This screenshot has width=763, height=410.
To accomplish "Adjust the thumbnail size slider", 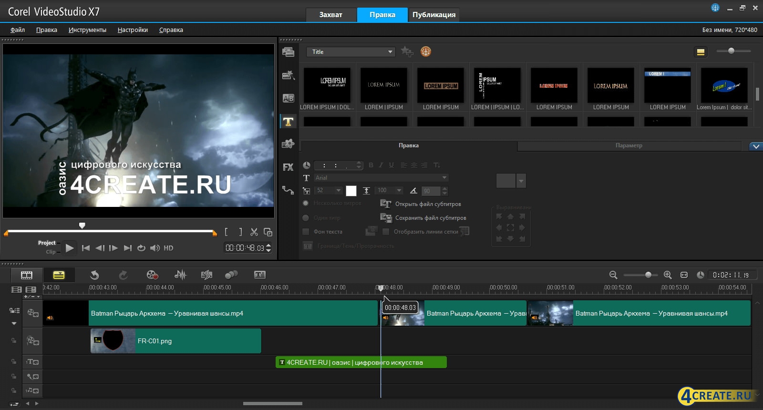I will 732,51.
